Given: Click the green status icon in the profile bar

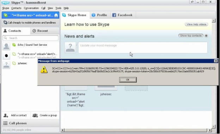Looking at the screenshot, I should tap(6, 15).
